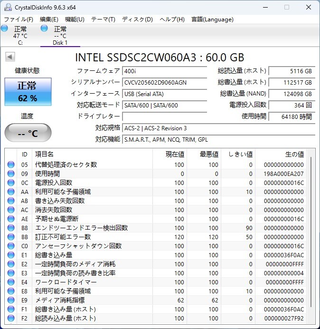Screen dimensions: 320x329
Task: Open the 言語(Language) menu
Action: [212, 19]
